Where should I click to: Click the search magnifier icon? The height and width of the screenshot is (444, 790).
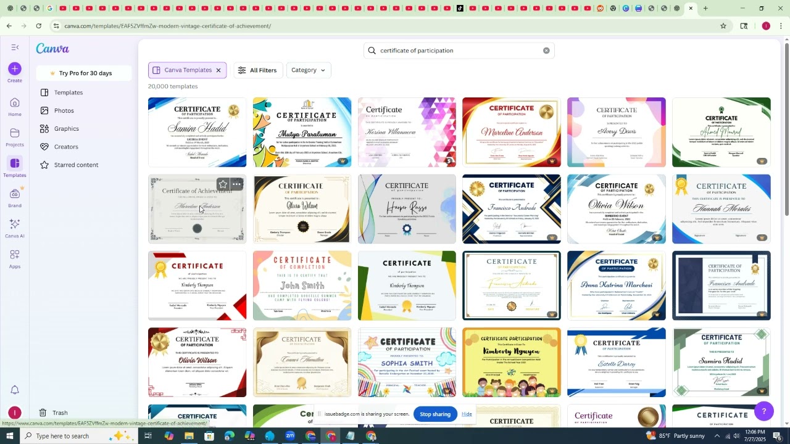point(372,51)
